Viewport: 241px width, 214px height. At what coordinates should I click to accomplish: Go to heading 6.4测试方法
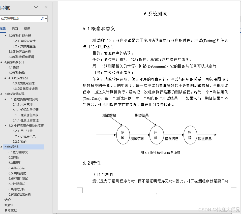17,168
